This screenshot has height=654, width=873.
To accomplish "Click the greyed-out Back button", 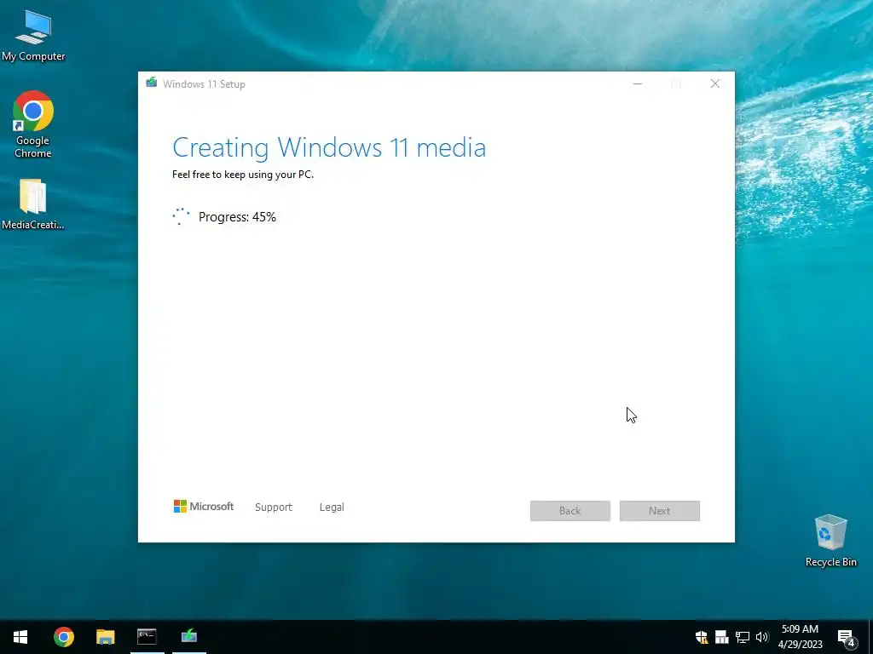I will point(570,511).
